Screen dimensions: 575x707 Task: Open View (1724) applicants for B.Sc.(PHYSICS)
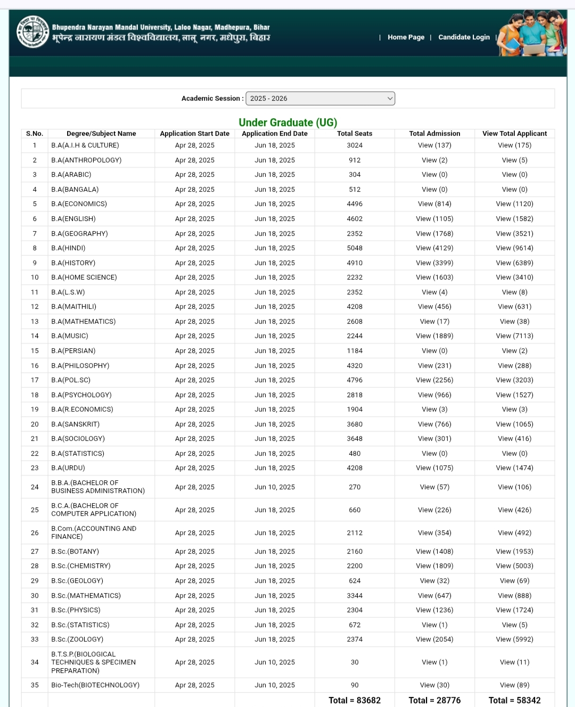[x=515, y=610]
